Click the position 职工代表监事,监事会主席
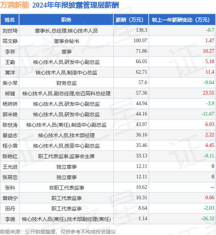Image resolution: width=216 pixels, height=235 pixels. 66,156
